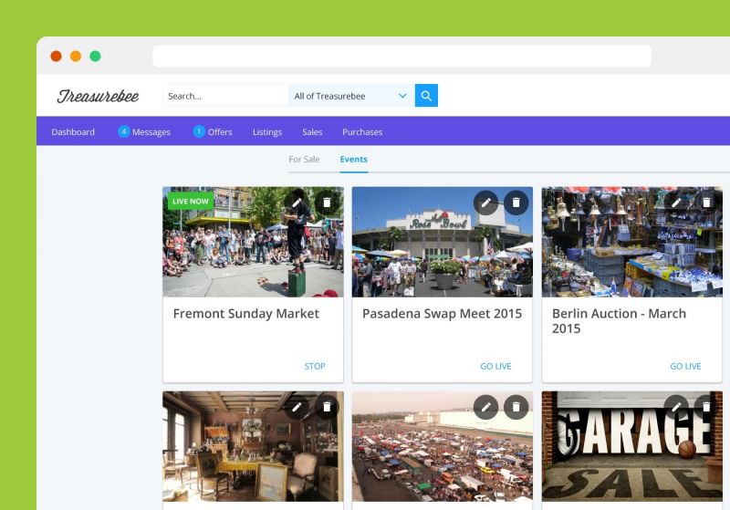This screenshot has height=510, width=730.
Task: Select the Events tab
Action: 353,160
